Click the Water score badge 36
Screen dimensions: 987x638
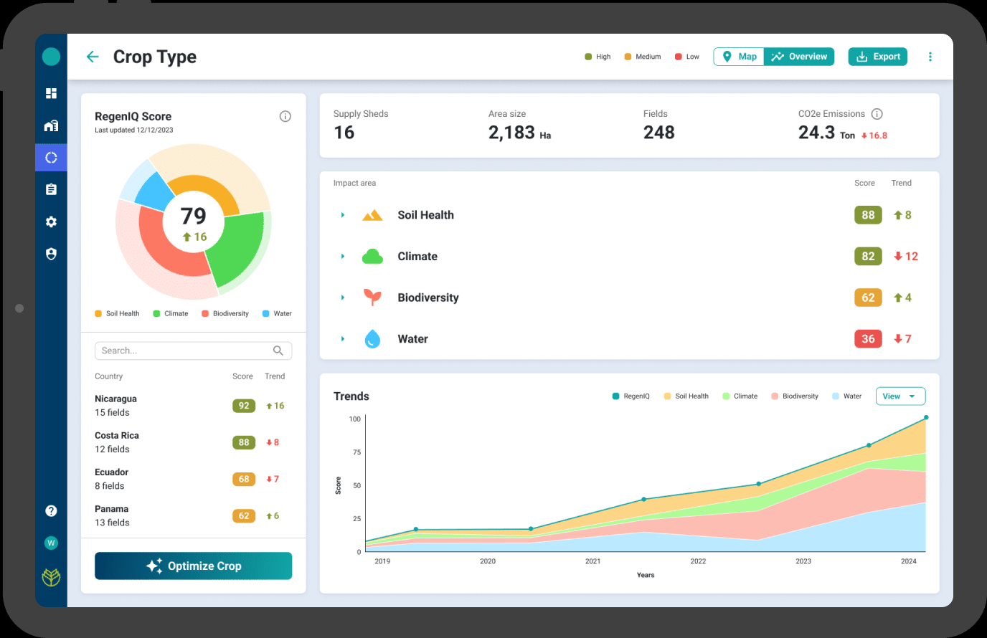click(868, 338)
